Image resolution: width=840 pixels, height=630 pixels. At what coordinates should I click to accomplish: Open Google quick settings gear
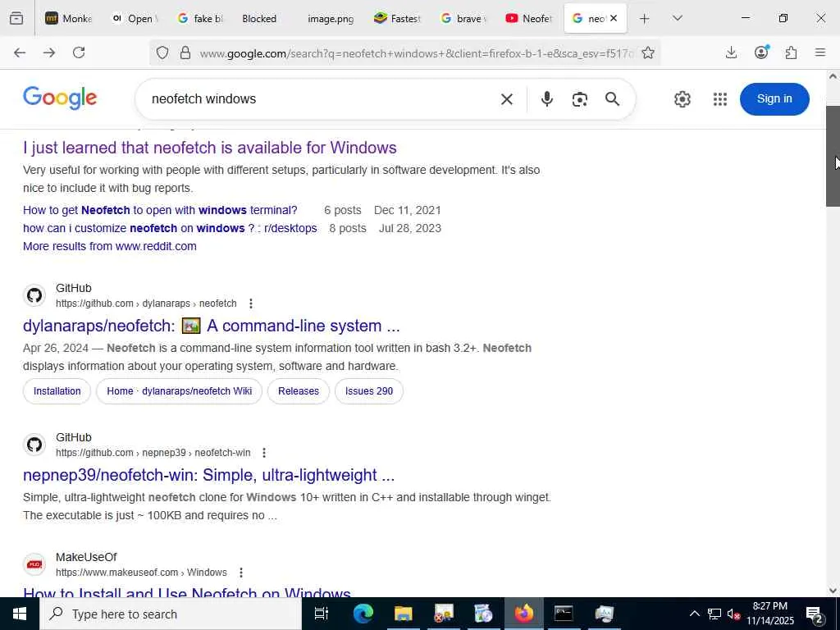tap(682, 99)
